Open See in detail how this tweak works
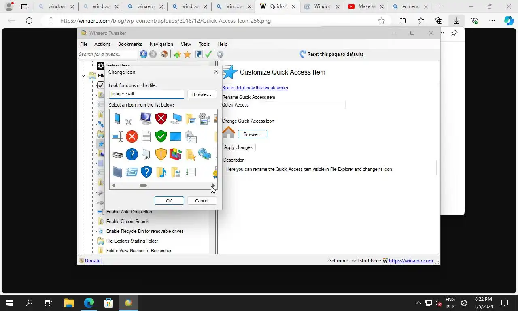518x311 pixels. pos(255,88)
